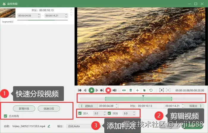Decrease segment list start time 00:00:04.08
This screenshot has height=133, width=208.
39,17
